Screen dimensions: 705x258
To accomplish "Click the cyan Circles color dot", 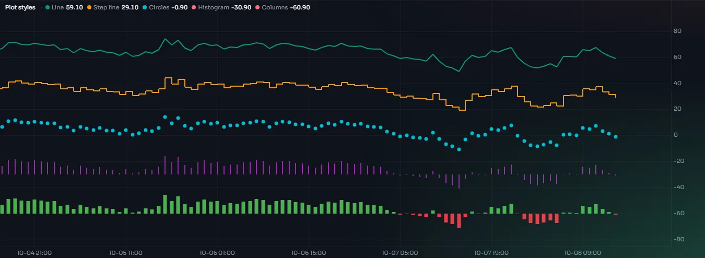I will pyautogui.click(x=145, y=8).
